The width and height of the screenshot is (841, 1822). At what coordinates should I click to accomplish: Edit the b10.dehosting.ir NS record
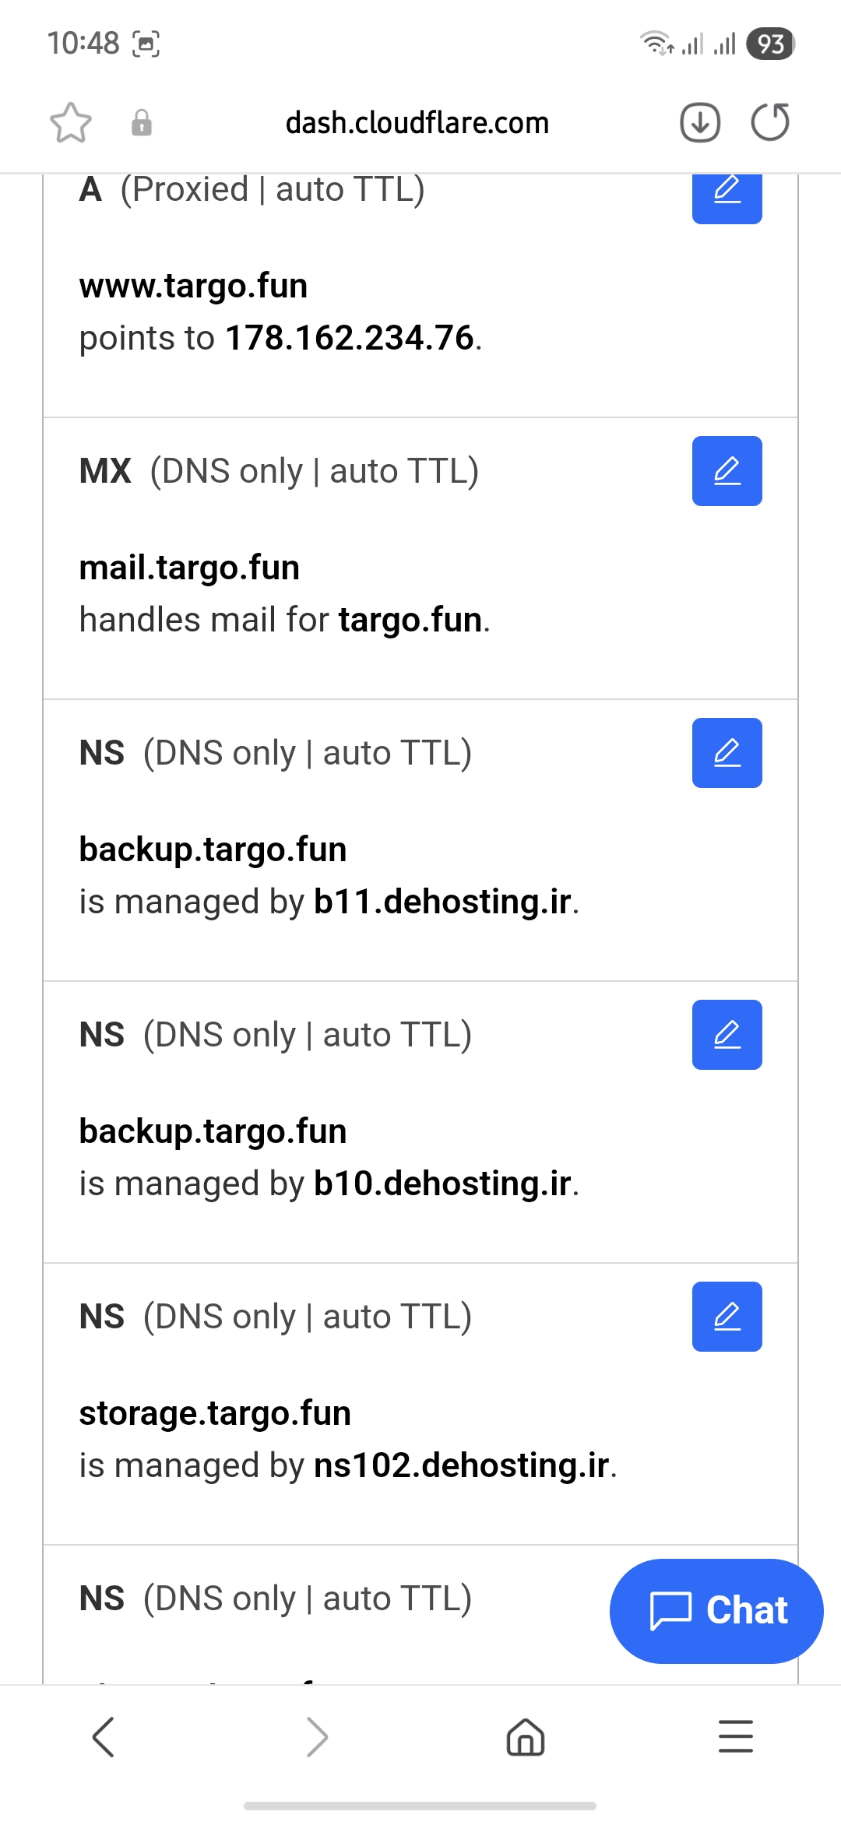coord(727,1035)
